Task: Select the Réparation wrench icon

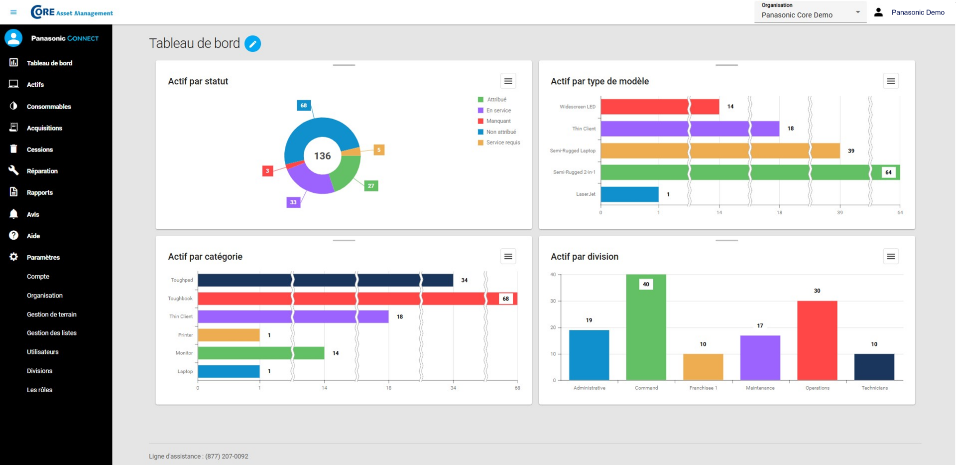Action: click(x=13, y=170)
